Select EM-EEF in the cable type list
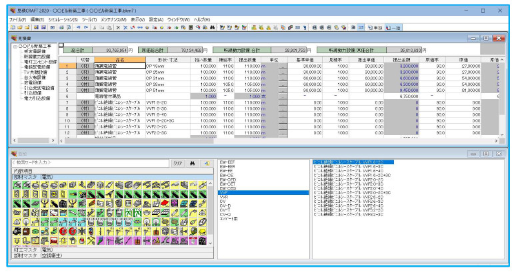The image size is (516, 278). tap(227, 162)
